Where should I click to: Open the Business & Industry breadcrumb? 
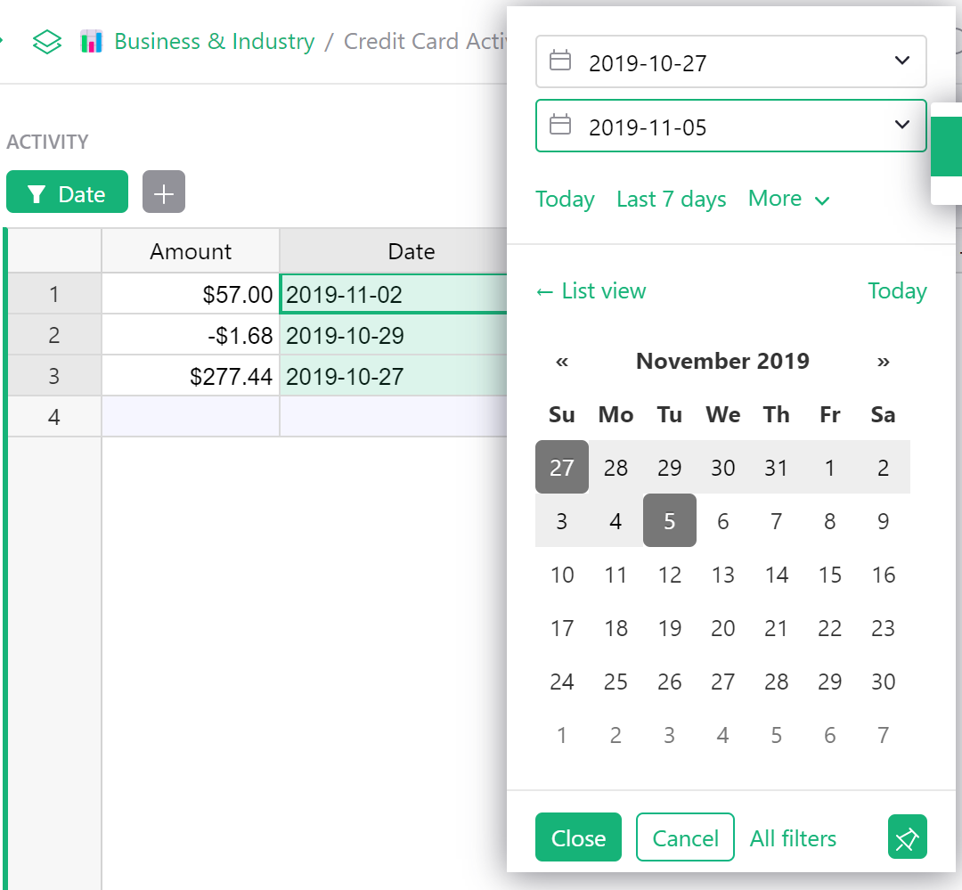tap(214, 41)
